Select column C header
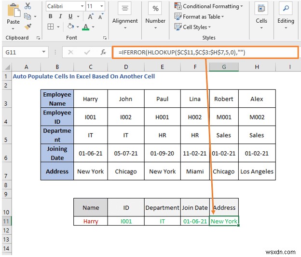The height and width of the screenshot is (257, 301). coord(91,67)
